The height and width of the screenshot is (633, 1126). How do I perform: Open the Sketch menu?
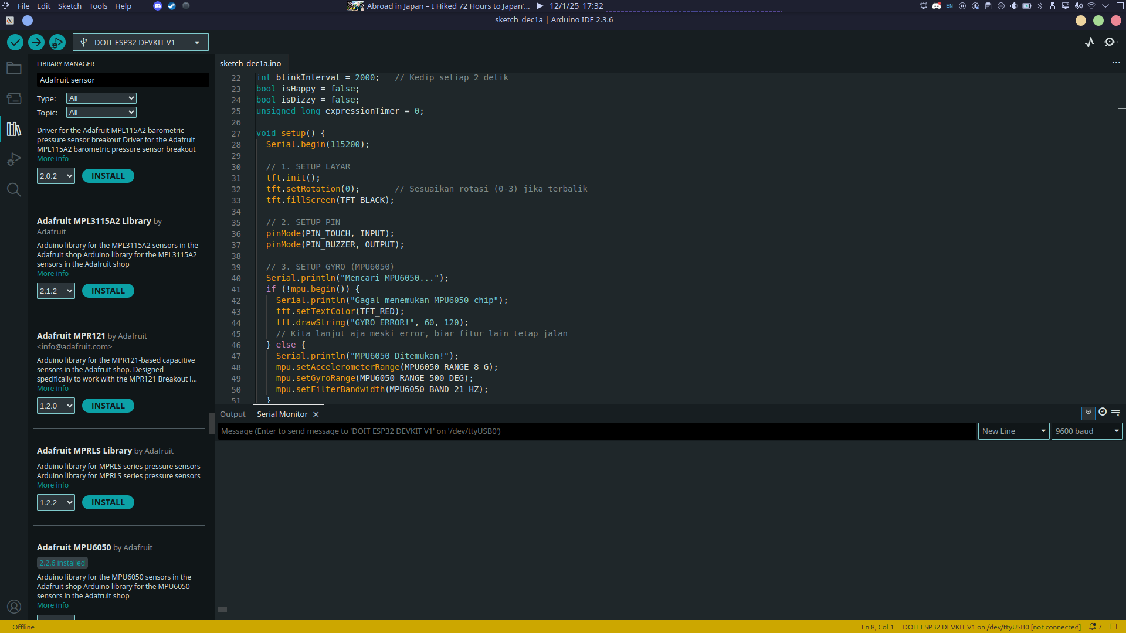pos(69,6)
